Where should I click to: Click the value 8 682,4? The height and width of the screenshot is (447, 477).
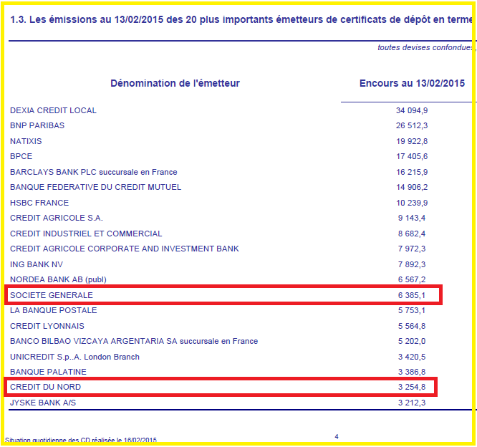pos(412,234)
